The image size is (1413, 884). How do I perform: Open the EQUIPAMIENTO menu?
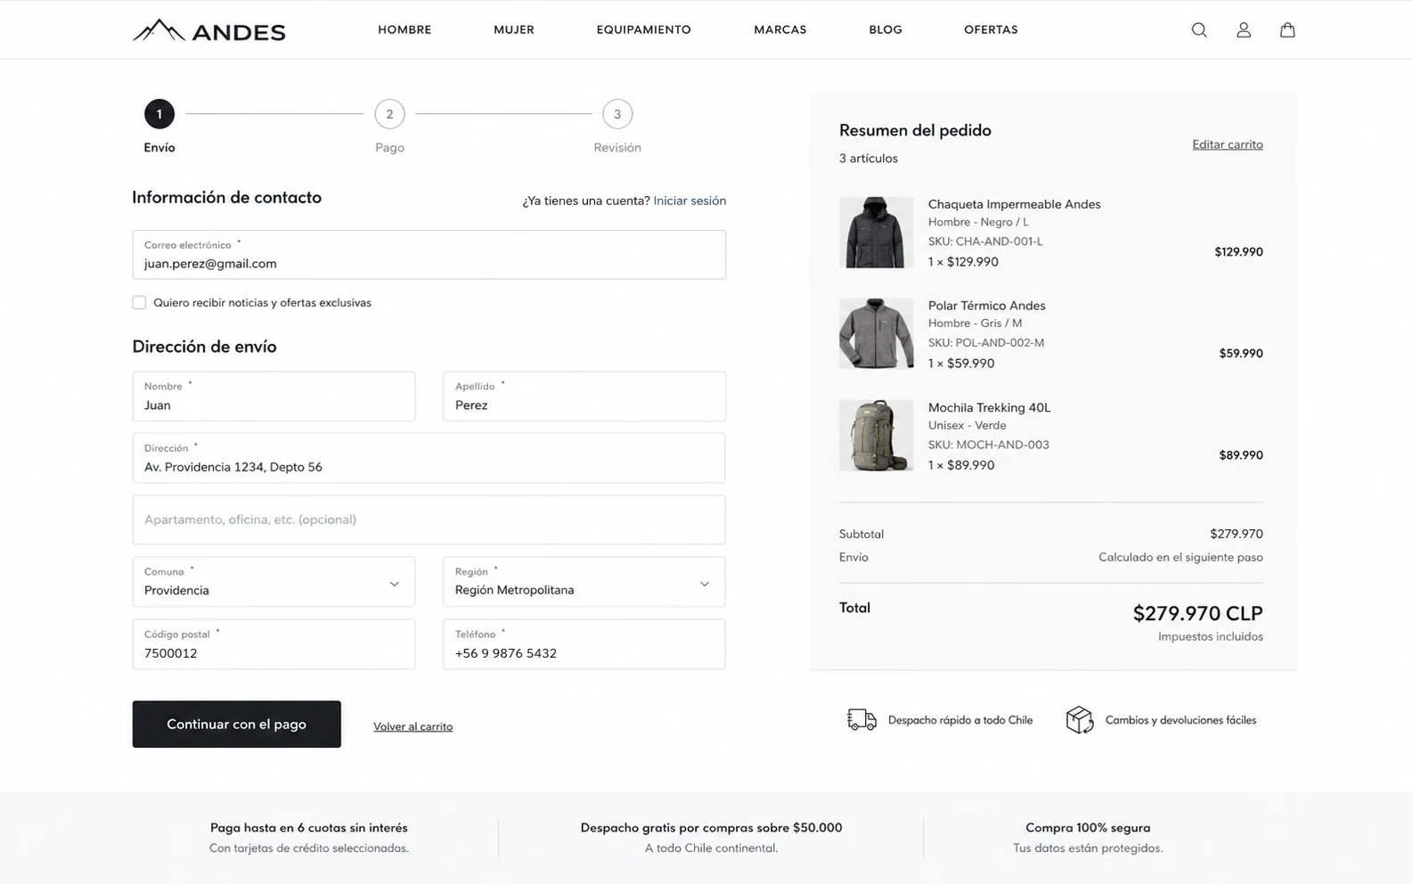coord(644,29)
